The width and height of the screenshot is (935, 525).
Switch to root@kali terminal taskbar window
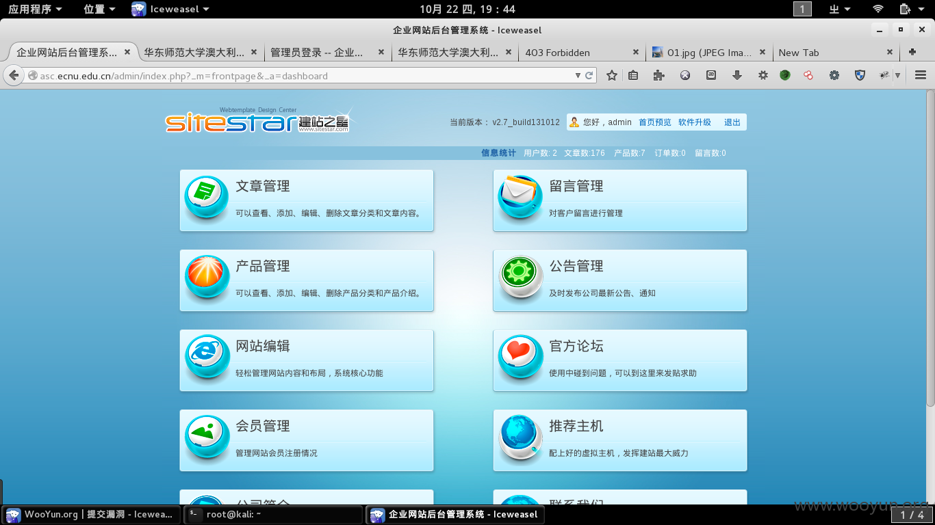click(273, 514)
